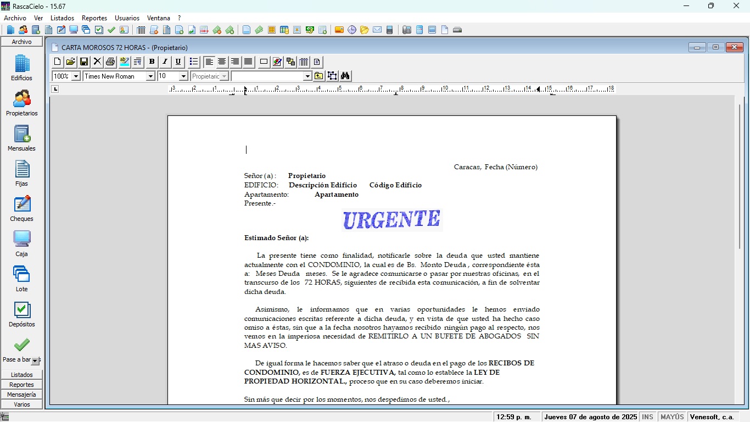Click the open folder icon in editor toolbar
The image size is (750, 422).
coord(71,62)
